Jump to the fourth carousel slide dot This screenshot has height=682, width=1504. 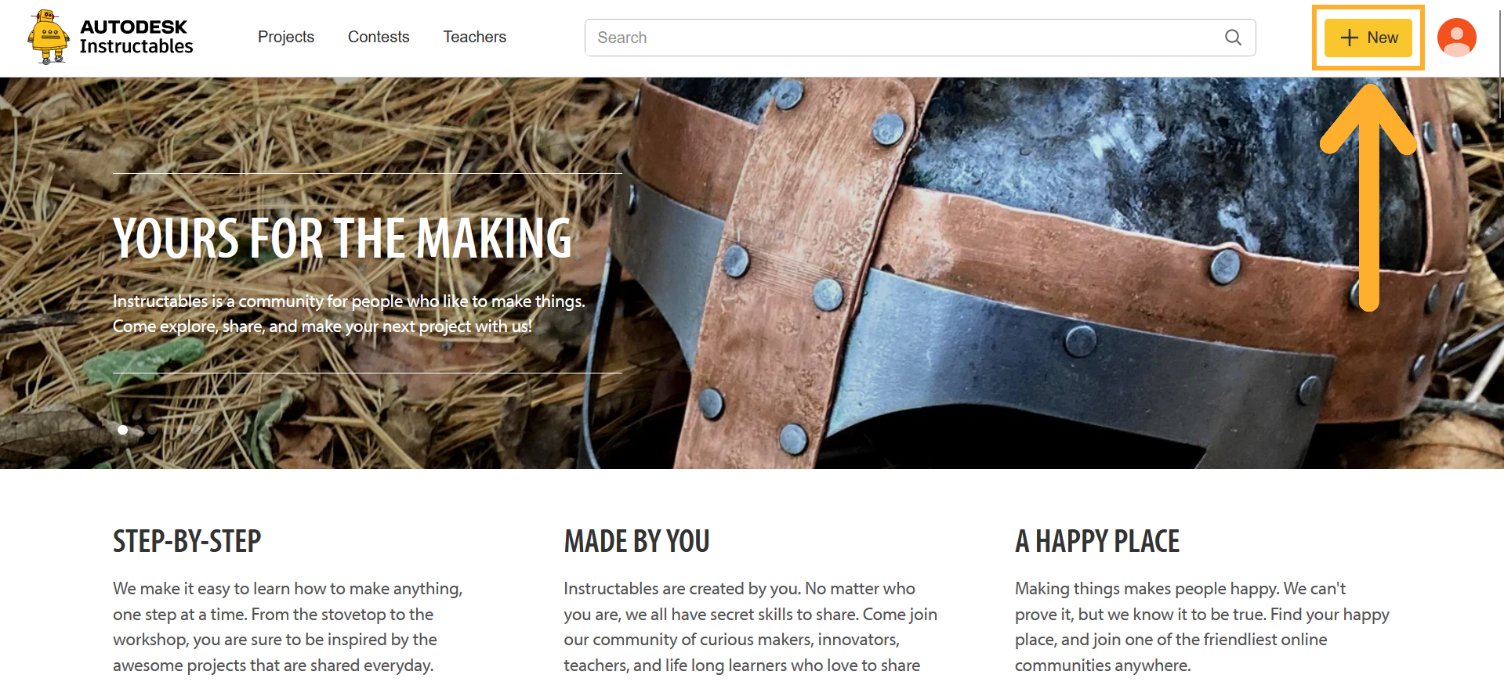(x=167, y=430)
